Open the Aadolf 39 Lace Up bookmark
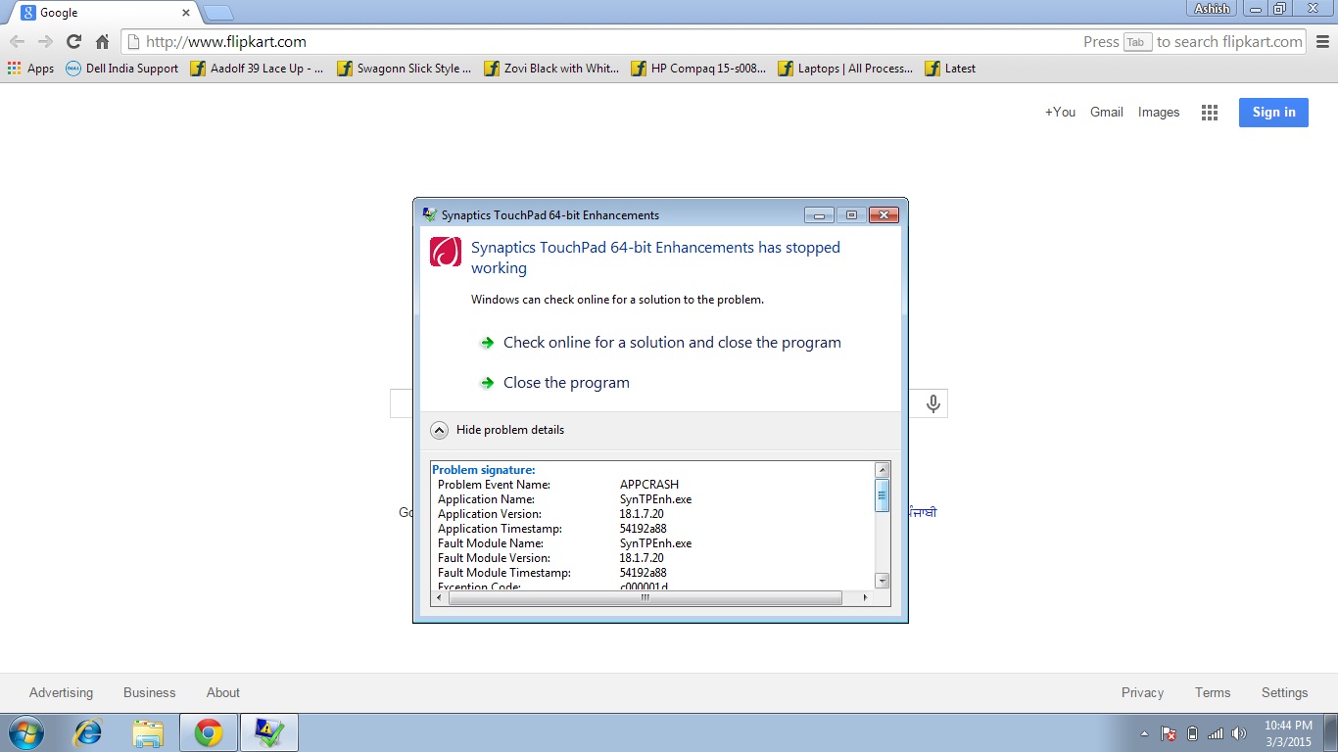The width and height of the screenshot is (1338, 752). [x=257, y=69]
